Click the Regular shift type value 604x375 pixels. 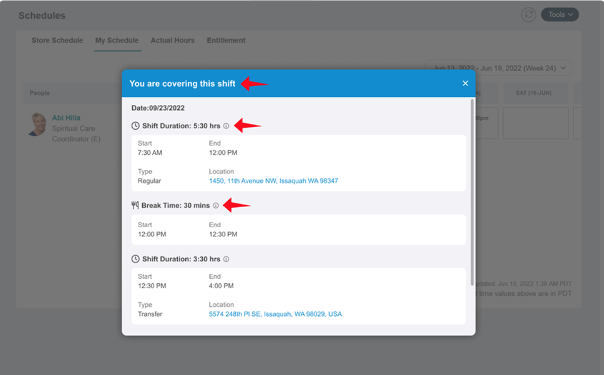coord(149,181)
